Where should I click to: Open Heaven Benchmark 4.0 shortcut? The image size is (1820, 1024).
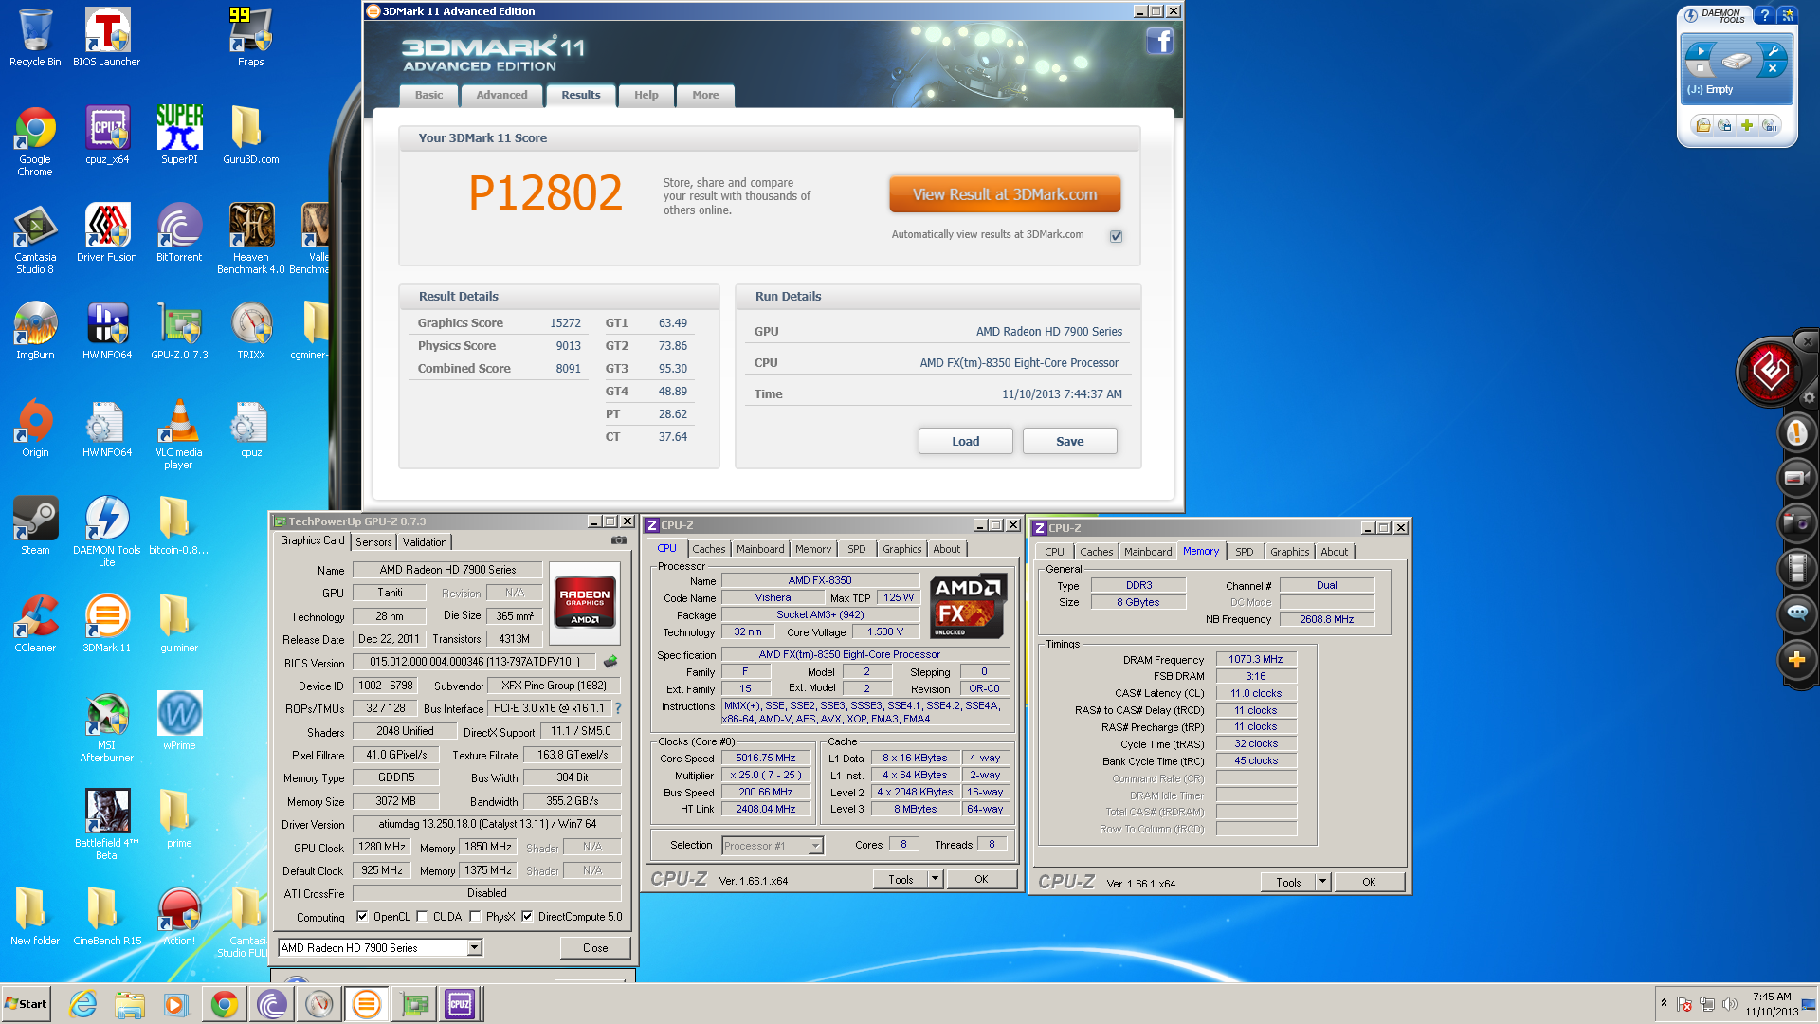(x=250, y=239)
